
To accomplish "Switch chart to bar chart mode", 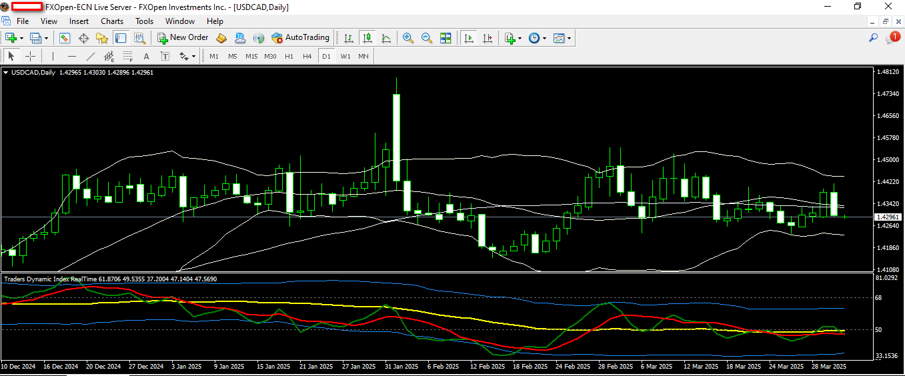I will click(x=349, y=38).
